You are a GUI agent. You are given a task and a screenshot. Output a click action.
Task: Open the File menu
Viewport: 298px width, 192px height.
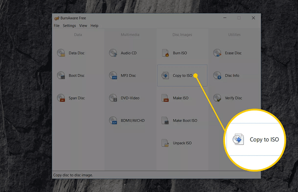57,25
